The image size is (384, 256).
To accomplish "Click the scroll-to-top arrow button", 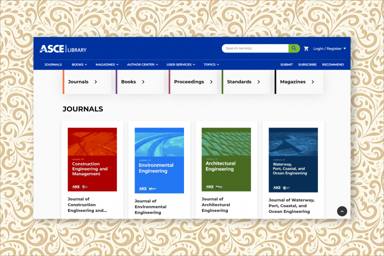I will 342,211.
